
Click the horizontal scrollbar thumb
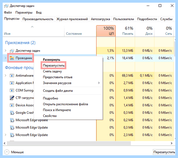pyautogui.click(x=69, y=143)
